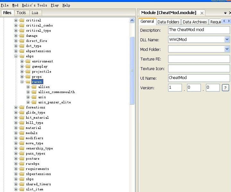The width and height of the screenshot is (231, 192).
Task: Expand the axis_panzer_elite node
Action: tap(28, 102)
